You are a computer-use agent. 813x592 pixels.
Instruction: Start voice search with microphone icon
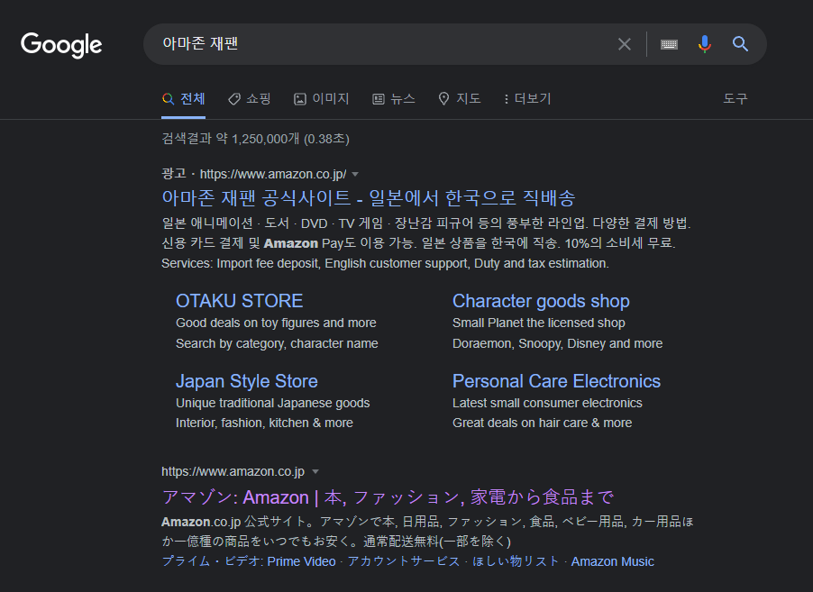point(704,44)
